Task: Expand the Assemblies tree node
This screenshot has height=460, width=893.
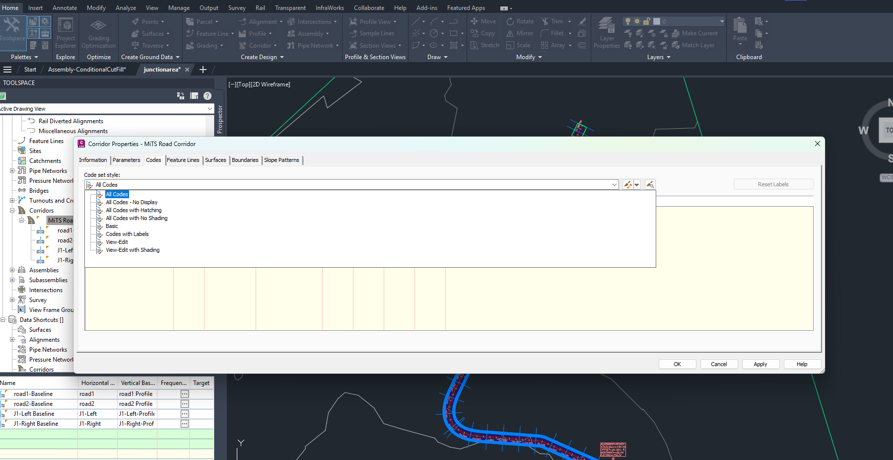Action: (x=12, y=270)
